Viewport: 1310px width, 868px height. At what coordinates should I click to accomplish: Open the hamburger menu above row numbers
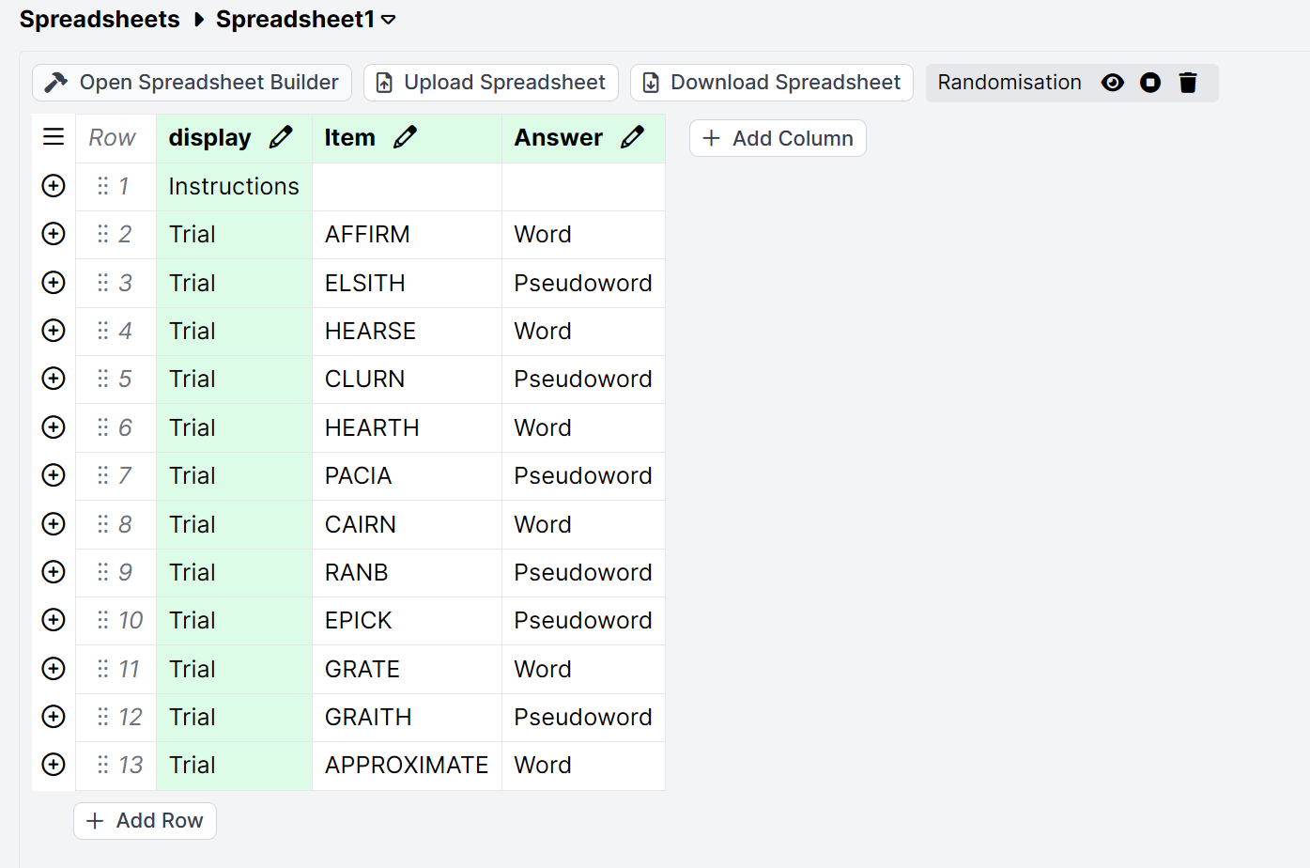[54, 137]
